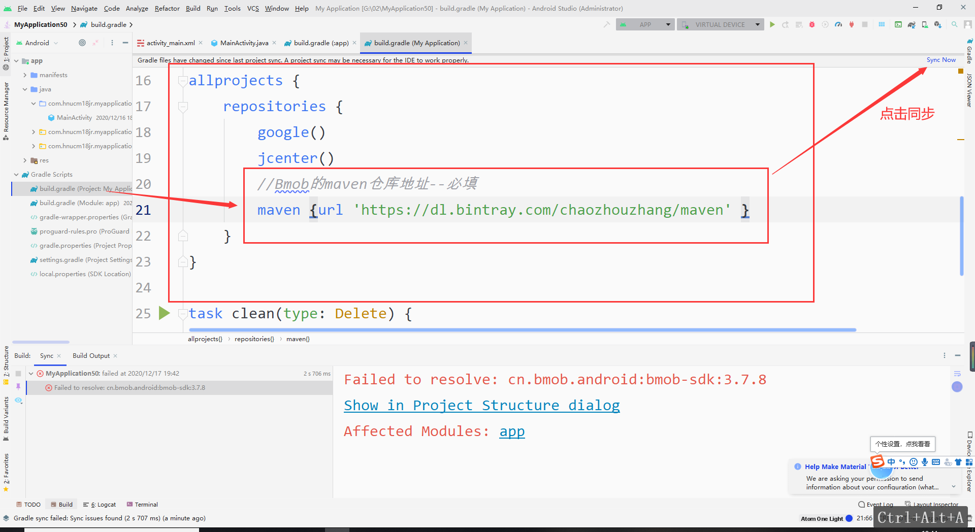Viewport: 975px width, 532px height.
Task: Click the editor vertical scrollbar thumb
Action: click(961, 236)
